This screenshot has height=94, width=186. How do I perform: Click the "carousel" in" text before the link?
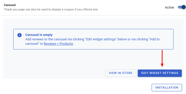(34, 44)
